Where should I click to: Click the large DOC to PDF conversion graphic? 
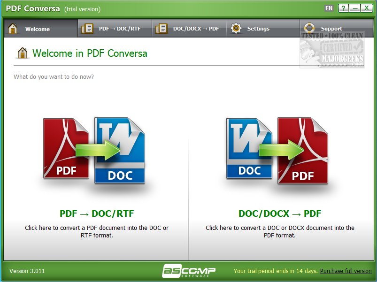click(277, 151)
